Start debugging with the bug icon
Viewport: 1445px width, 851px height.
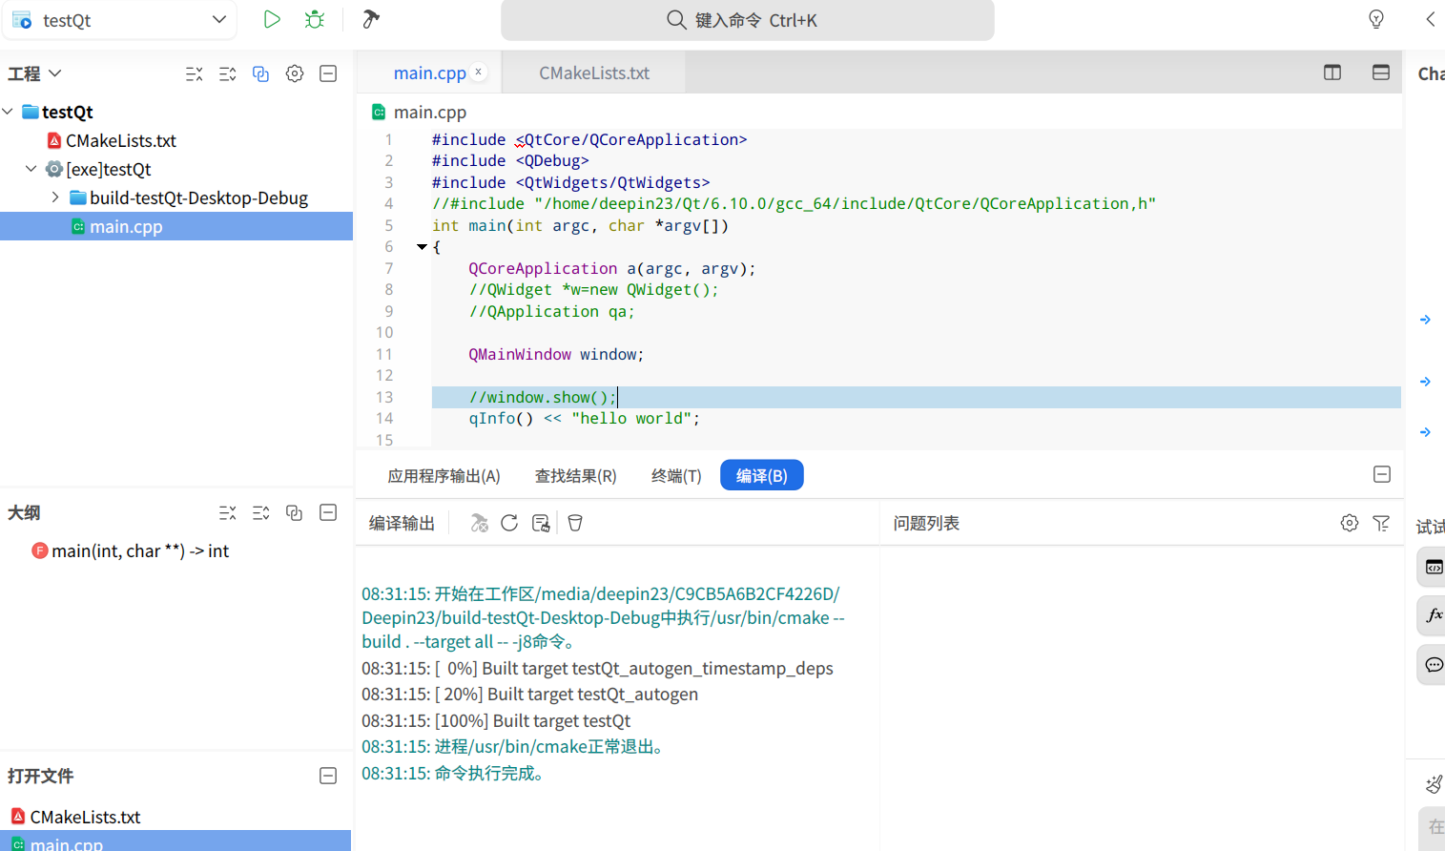tap(315, 19)
